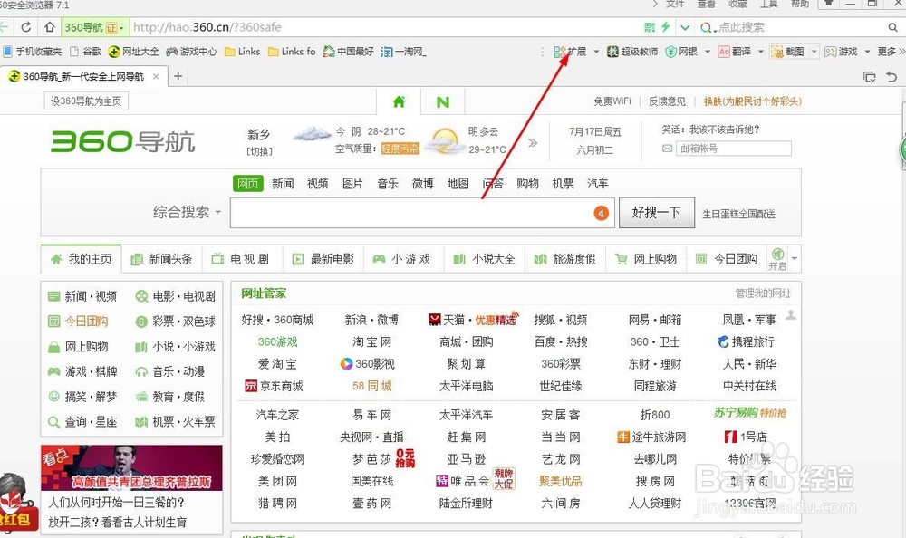Open 手机收藏夹 bookmarks
The width and height of the screenshot is (906, 538).
pyautogui.click(x=33, y=52)
